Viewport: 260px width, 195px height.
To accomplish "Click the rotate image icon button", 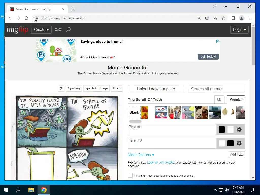I will (61, 88).
